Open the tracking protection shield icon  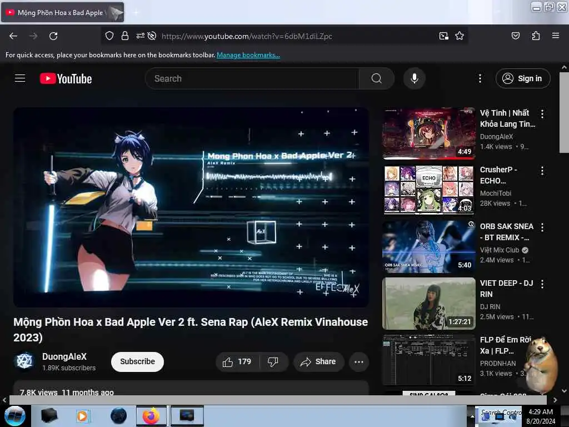point(109,36)
